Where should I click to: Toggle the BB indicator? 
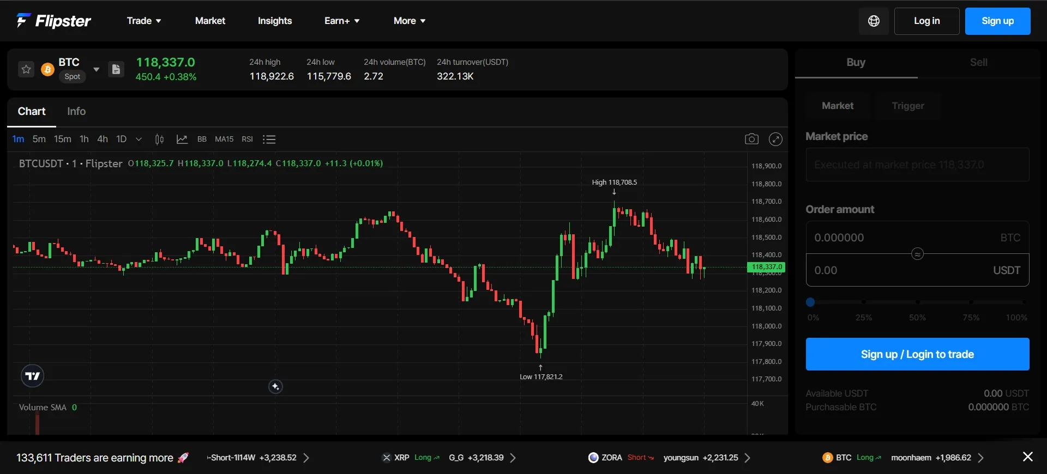point(202,139)
